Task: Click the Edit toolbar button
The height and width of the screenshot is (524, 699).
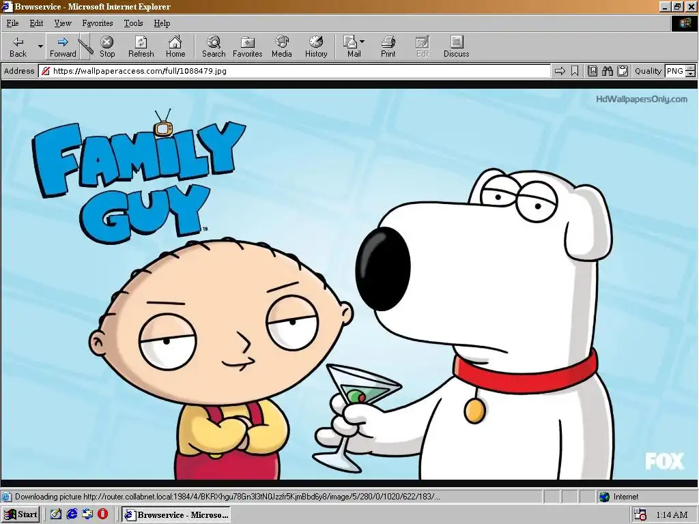Action: point(422,47)
